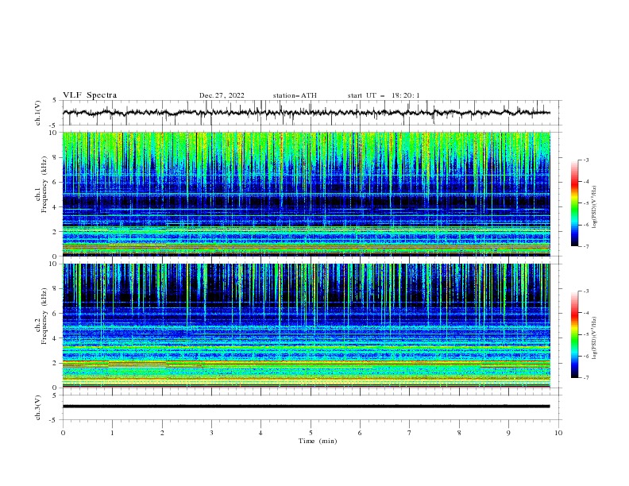This screenshot has width=629, height=486.
Task: Click the "ch.1 Frequency (kHz)" axis label
Action: pyautogui.click(x=41, y=185)
